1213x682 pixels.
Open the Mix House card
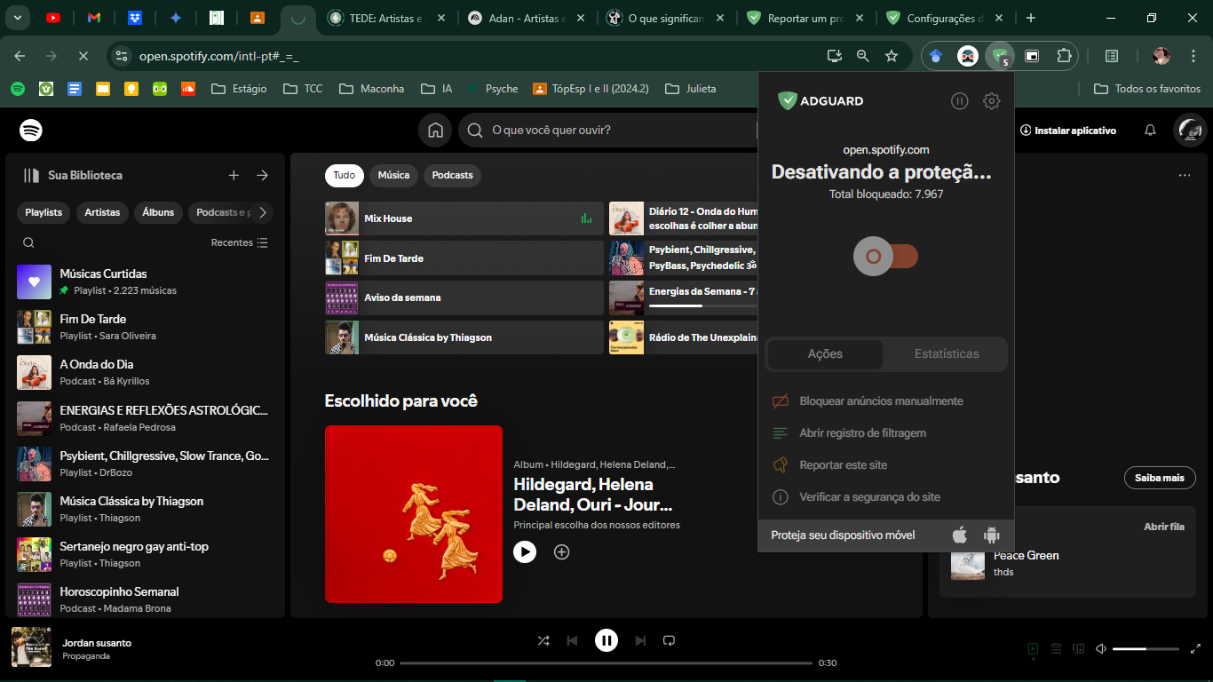[x=464, y=218]
